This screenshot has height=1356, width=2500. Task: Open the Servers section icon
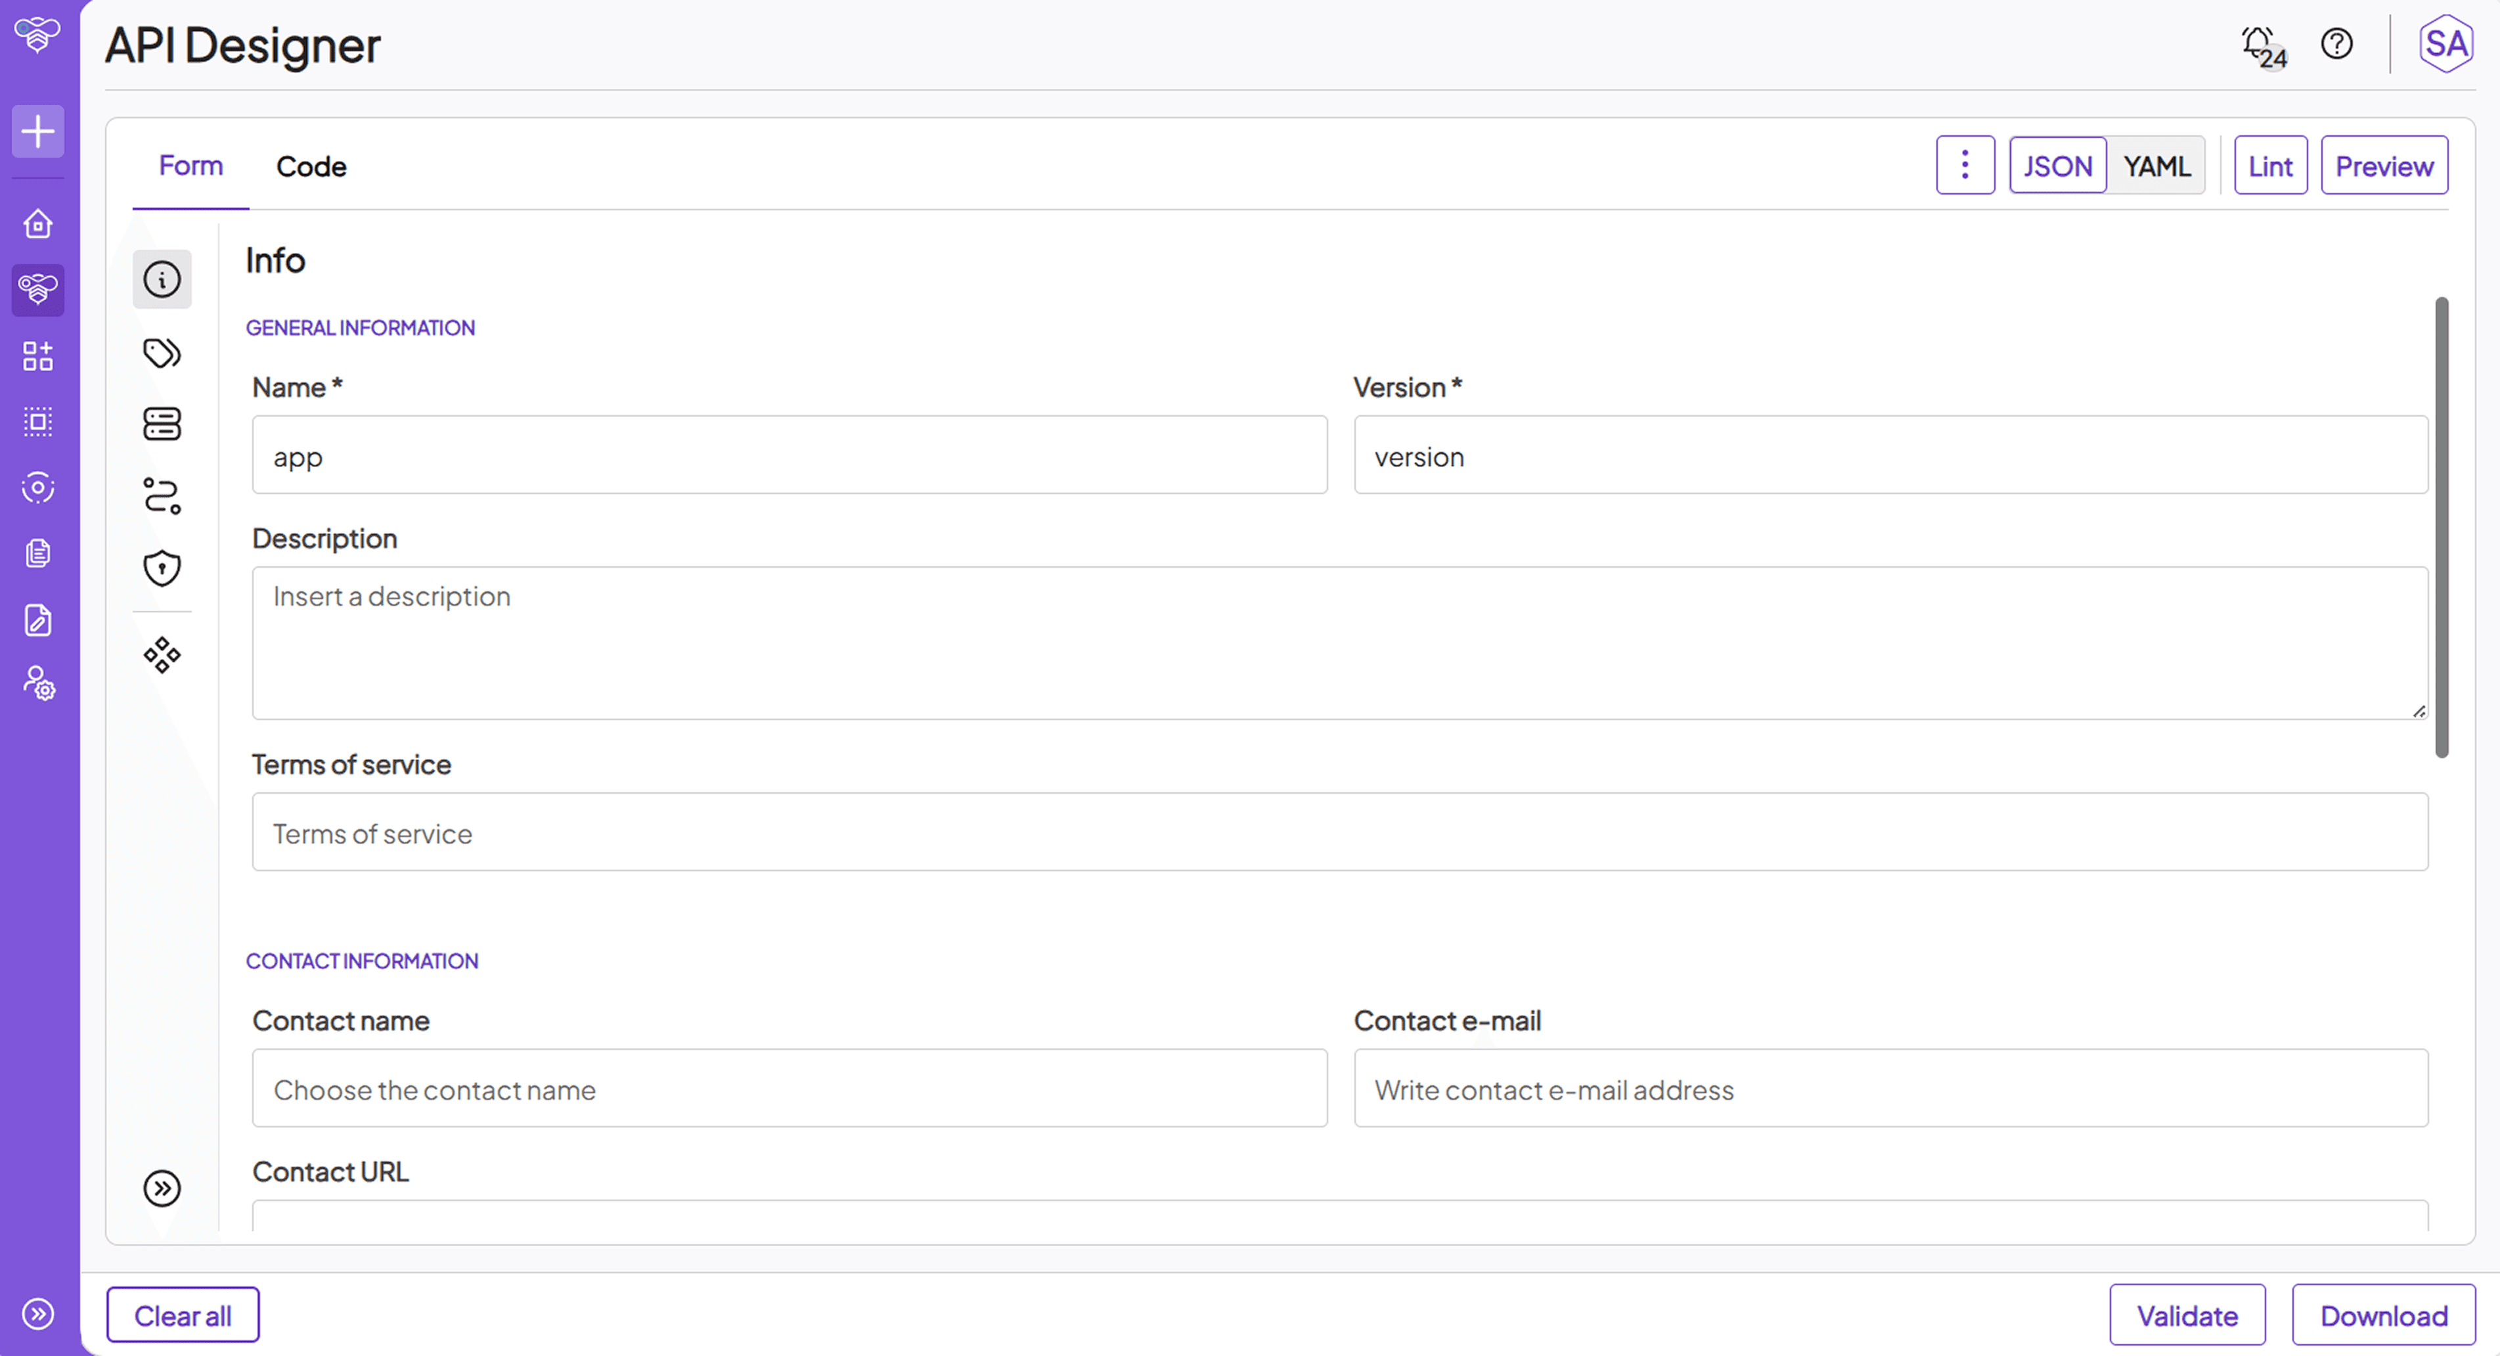click(162, 424)
